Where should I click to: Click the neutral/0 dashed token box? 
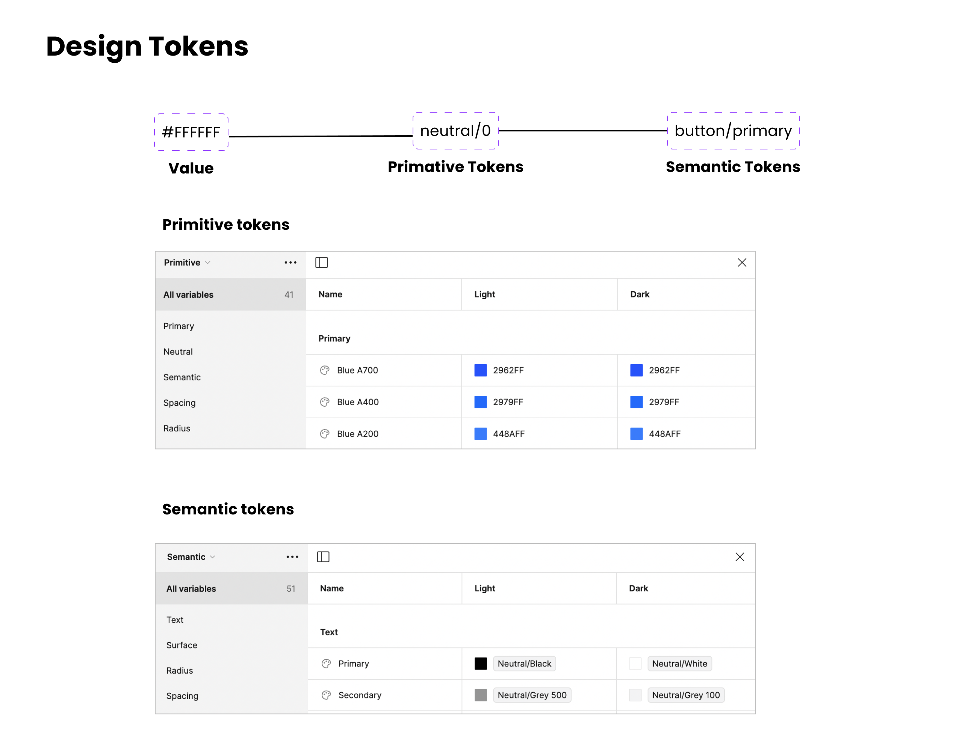click(x=455, y=131)
